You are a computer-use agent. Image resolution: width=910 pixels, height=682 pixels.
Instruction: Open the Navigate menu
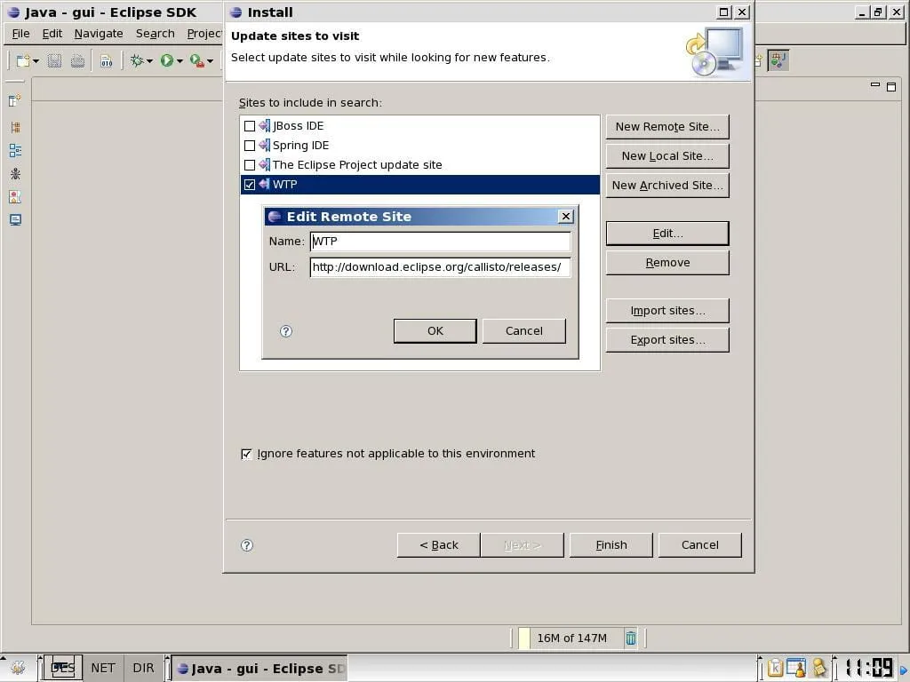tap(99, 34)
